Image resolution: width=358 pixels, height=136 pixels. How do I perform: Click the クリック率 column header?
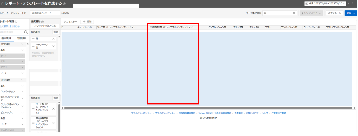[256, 27]
